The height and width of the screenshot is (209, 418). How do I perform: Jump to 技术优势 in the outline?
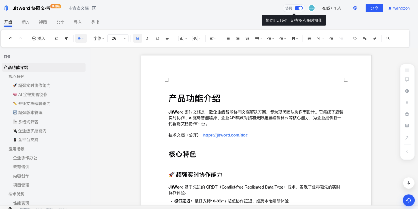coord(16,194)
